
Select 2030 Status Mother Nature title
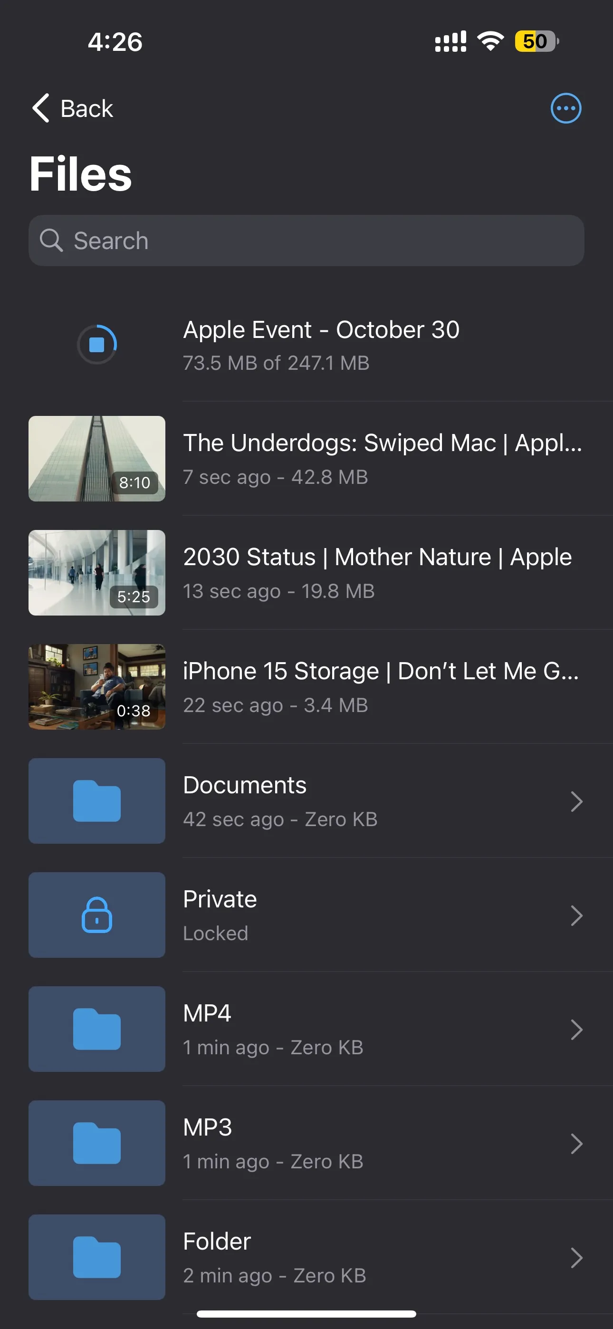click(x=377, y=557)
